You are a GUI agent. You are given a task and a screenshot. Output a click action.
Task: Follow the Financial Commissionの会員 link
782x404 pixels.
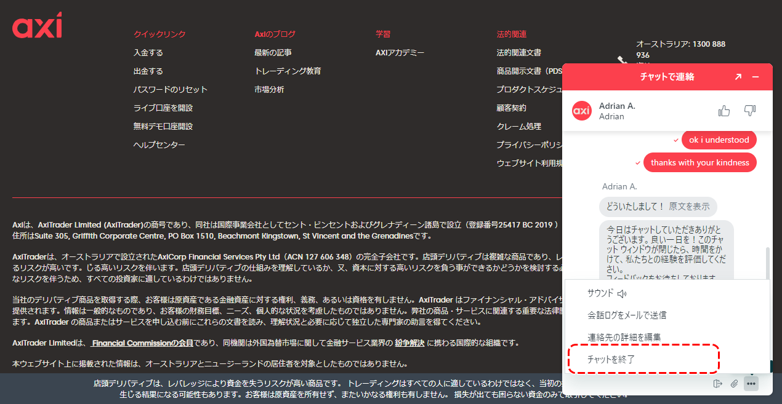pyautogui.click(x=143, y=343)
